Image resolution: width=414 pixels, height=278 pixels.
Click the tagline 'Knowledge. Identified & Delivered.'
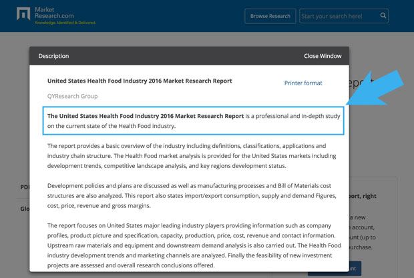click(x=65, y=23)
